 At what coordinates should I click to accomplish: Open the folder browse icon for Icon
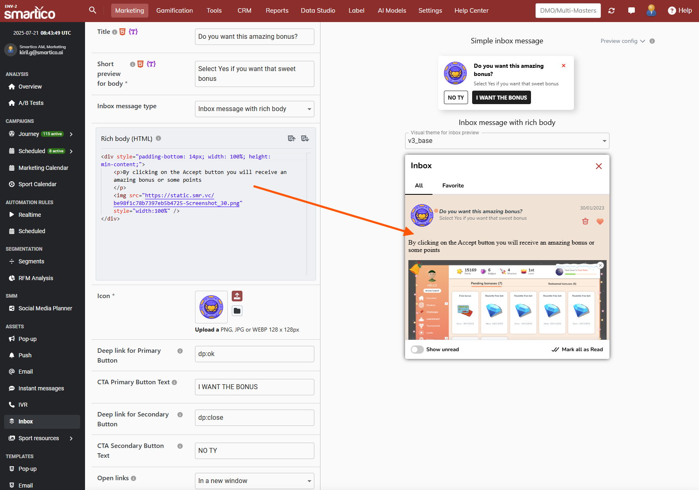point(237,311)
